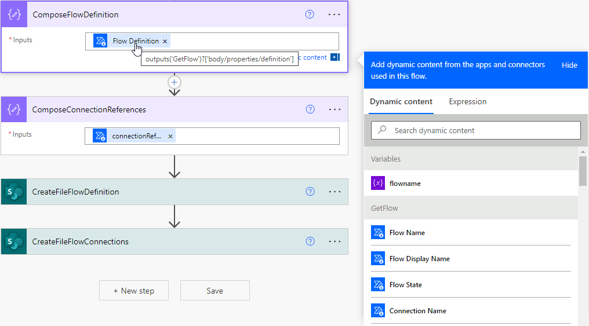Open ComposeFlowDefinition ellipsis menu

(334, 14)
